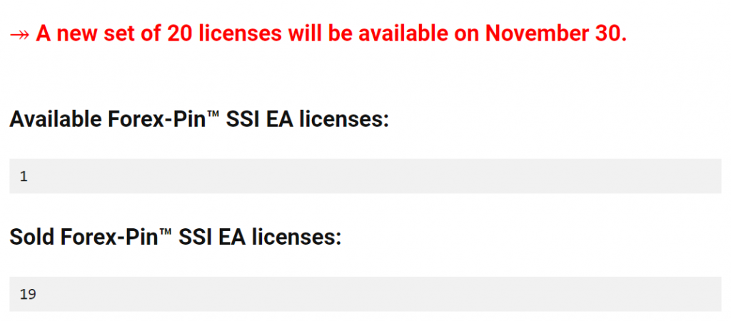Click the "20" in the red announcement
The width and height of the screenshot is (731, 321).
coord(179,33)
